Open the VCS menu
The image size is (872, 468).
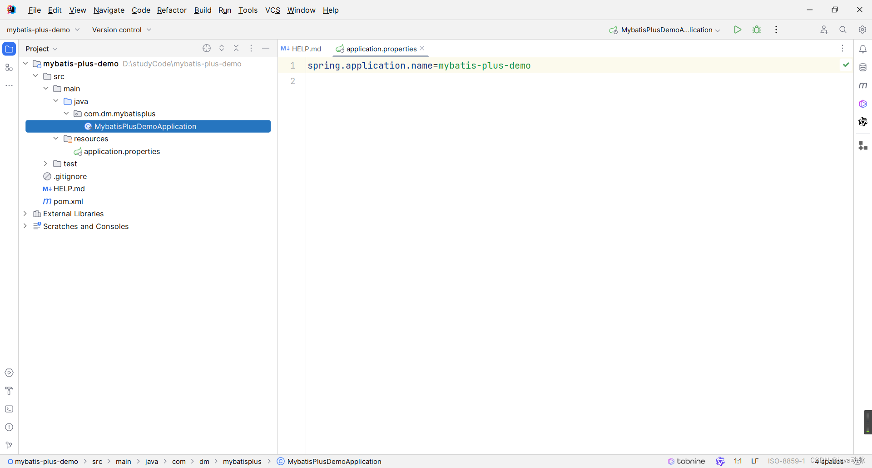272,10
